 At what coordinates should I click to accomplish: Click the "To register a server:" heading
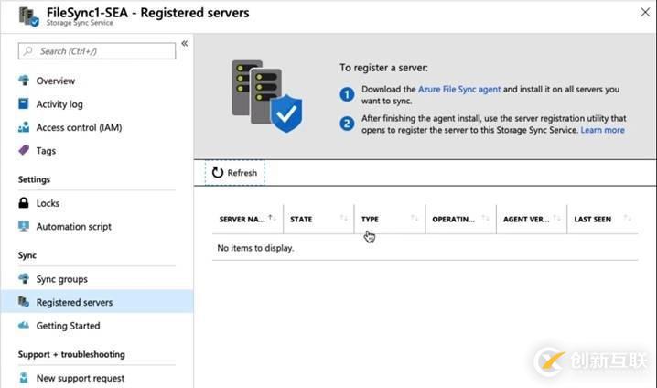[383, 68]
